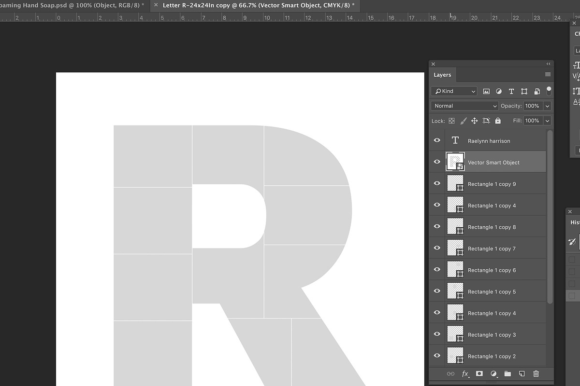Click the Lock image pixels brush icon
The height and width of the screenshot is (386, 580).
(463, 121)
